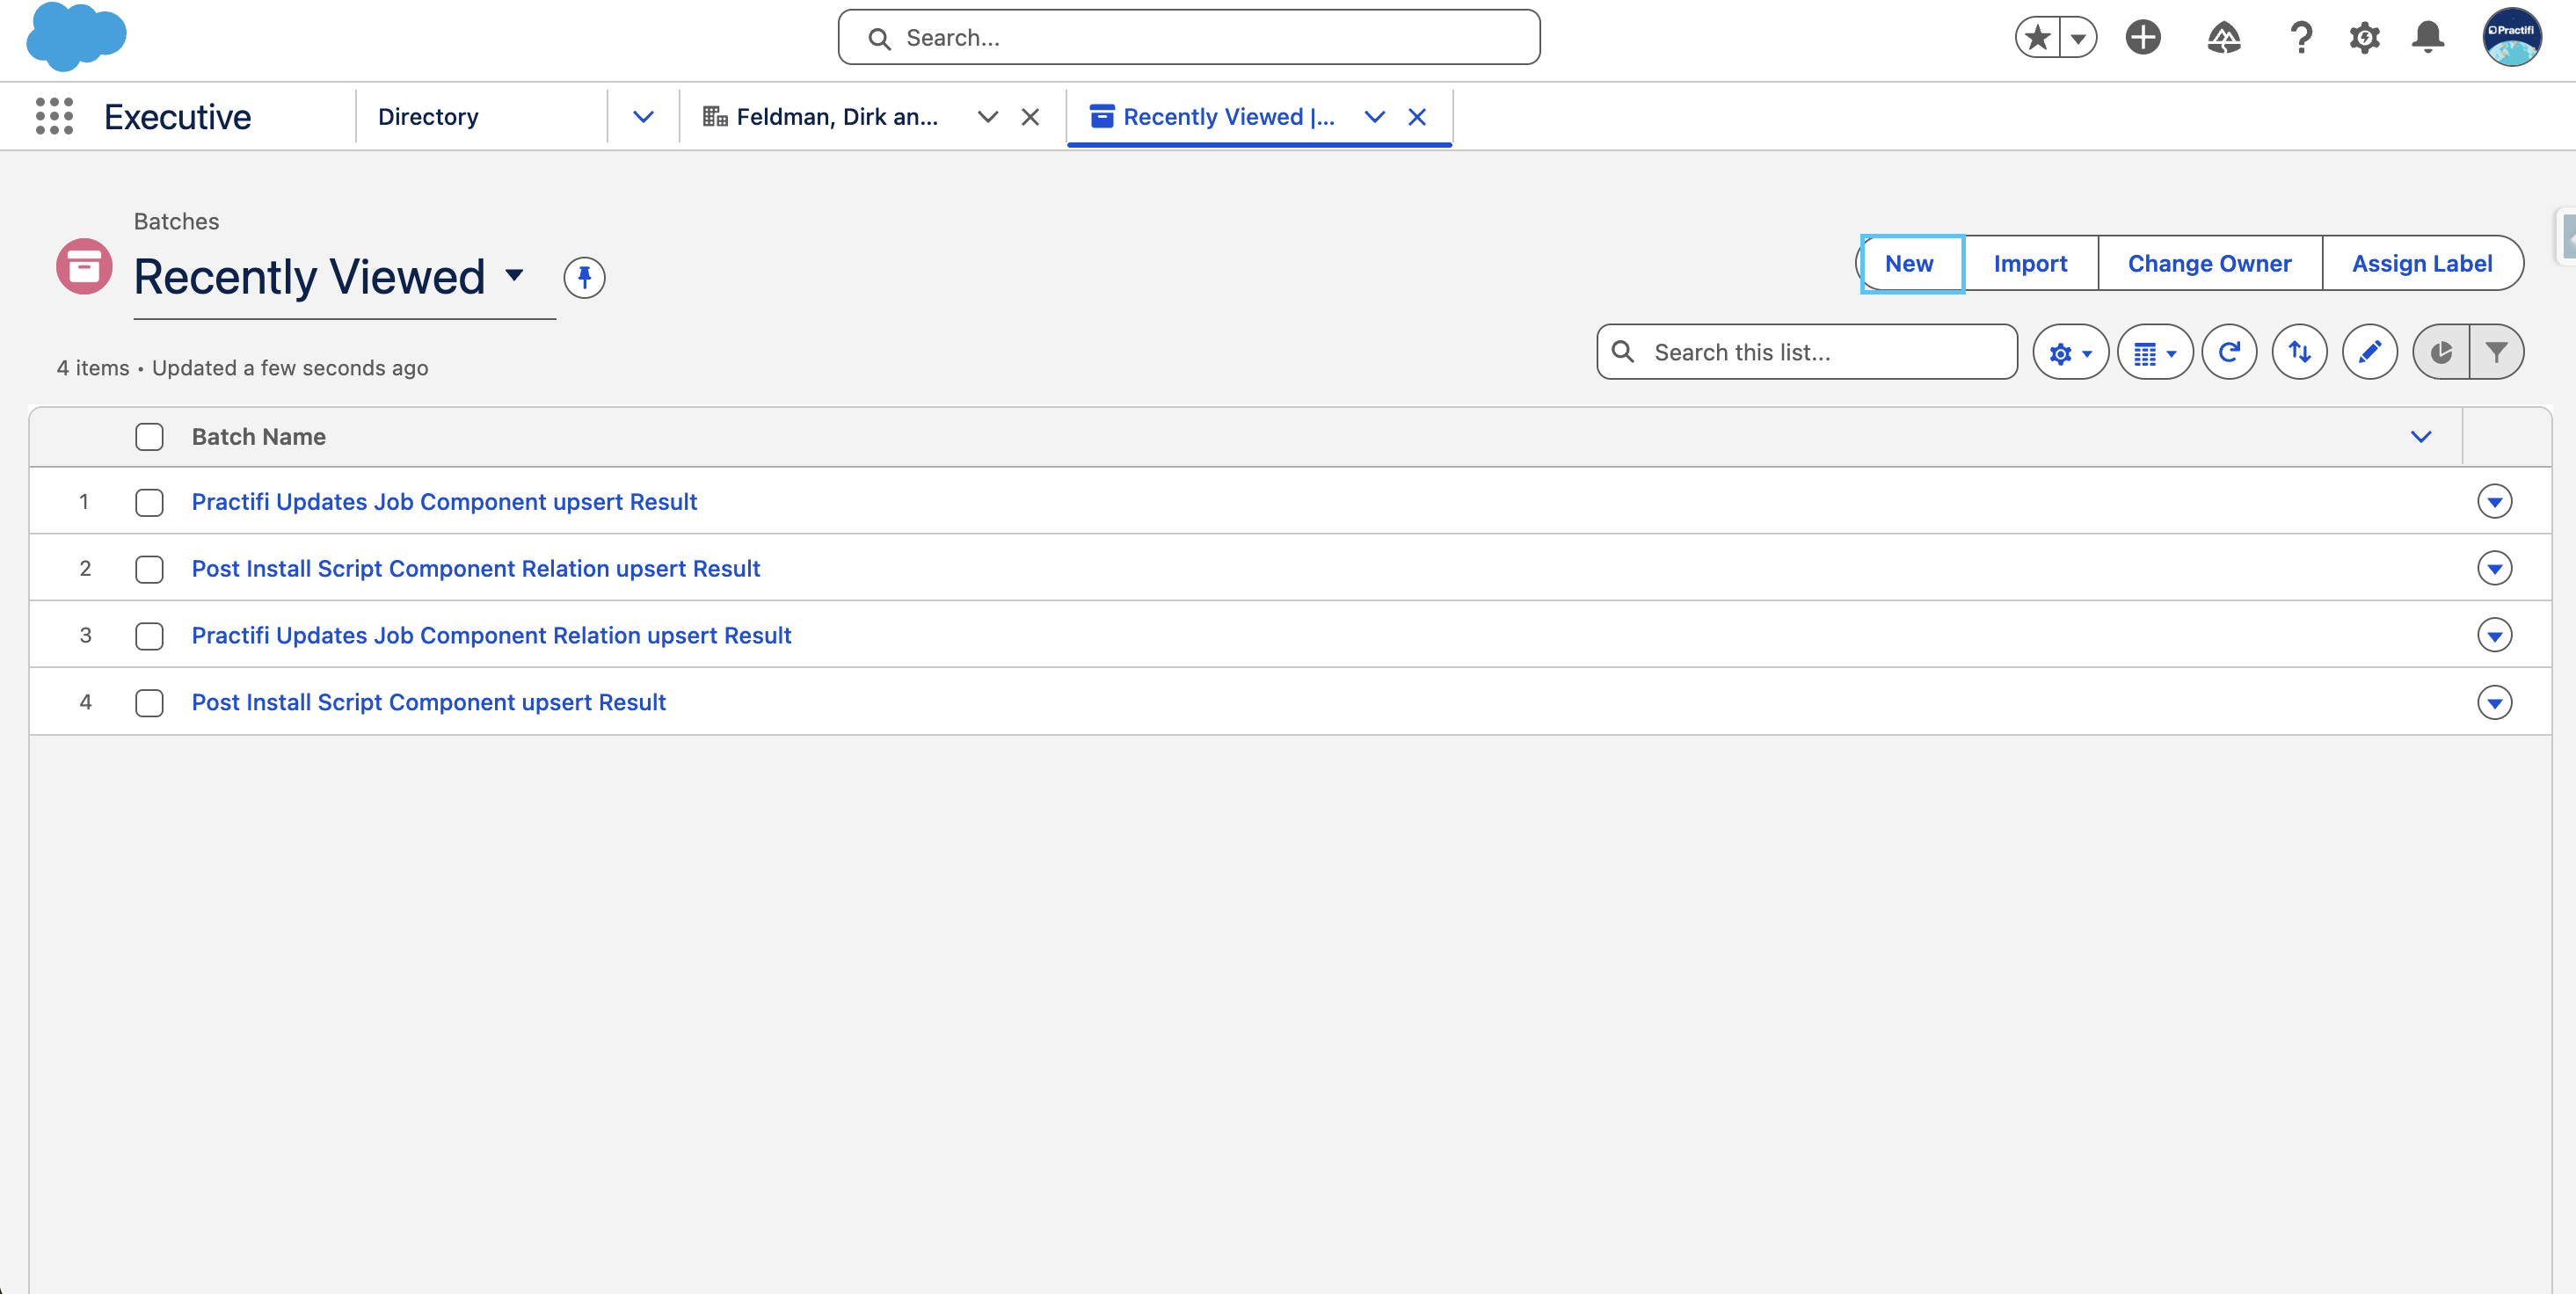Screen dimensions: 2576x1294
Task: Tick checkbox for Practifi Updates Job Component upsert Result
Action: [149, 502]
